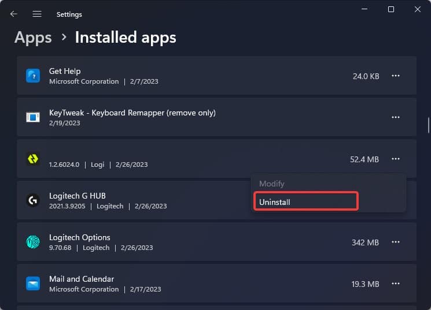The image size is (431, 310).
Task: Click the KeyTweak app icon
Action: coord(33,117)
